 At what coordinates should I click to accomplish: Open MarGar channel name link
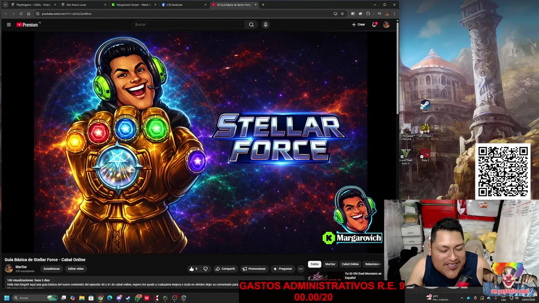click(x=21, y=267)
